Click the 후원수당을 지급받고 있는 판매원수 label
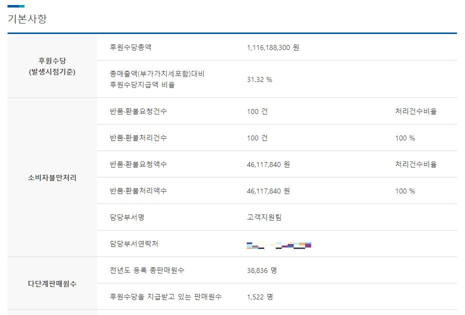This screenshot has width=465, height=315. click(166, 296)
